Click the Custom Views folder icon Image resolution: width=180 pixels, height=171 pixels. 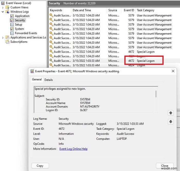pyautogui.click(x=7, y=7)
